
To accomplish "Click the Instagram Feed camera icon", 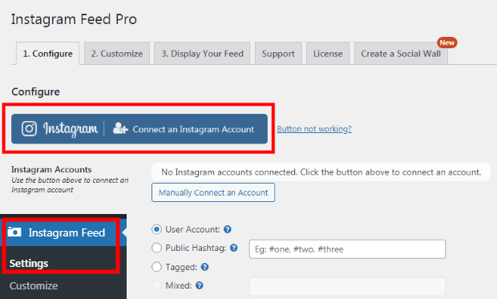I will (x=14, y=232).
